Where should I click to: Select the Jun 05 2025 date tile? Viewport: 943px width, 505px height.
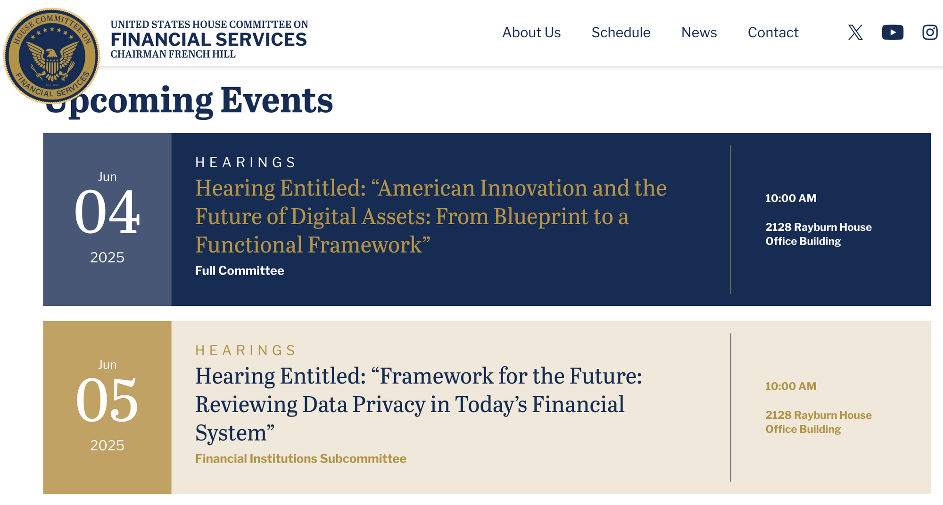pyautogui.click(x=107, y=407)
